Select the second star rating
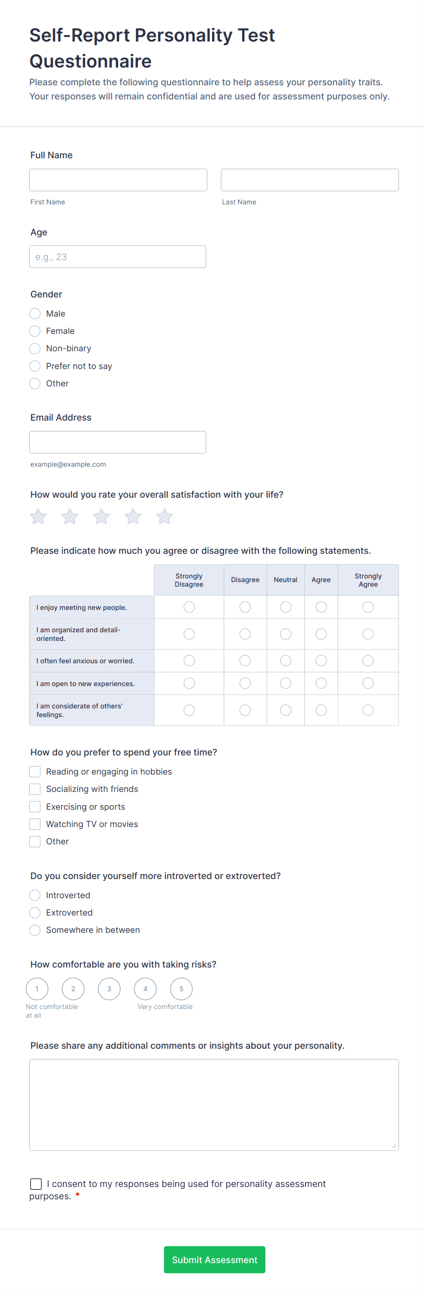 tap(70, 517)
